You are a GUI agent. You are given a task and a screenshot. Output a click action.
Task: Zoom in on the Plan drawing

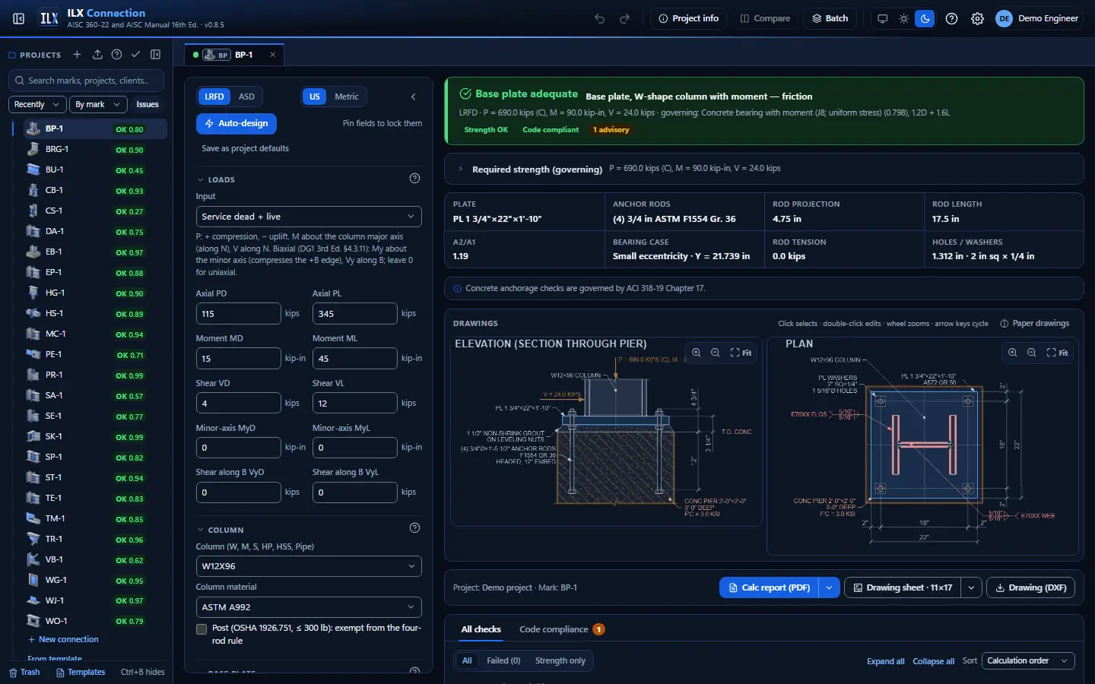pyautogui.click(x=1012, y=353)
